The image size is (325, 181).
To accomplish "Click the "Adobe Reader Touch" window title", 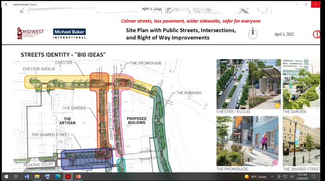I will (x=24, y=4).
